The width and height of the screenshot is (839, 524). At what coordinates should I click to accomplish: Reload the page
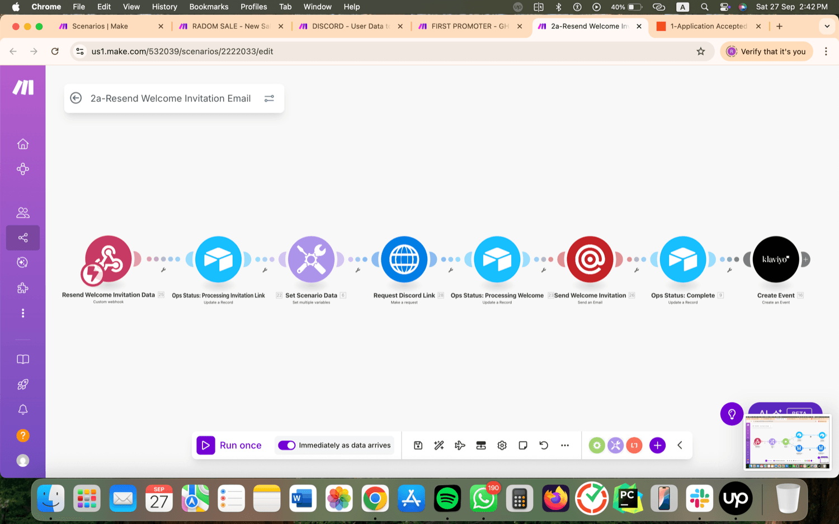click(x=55, y=51)
